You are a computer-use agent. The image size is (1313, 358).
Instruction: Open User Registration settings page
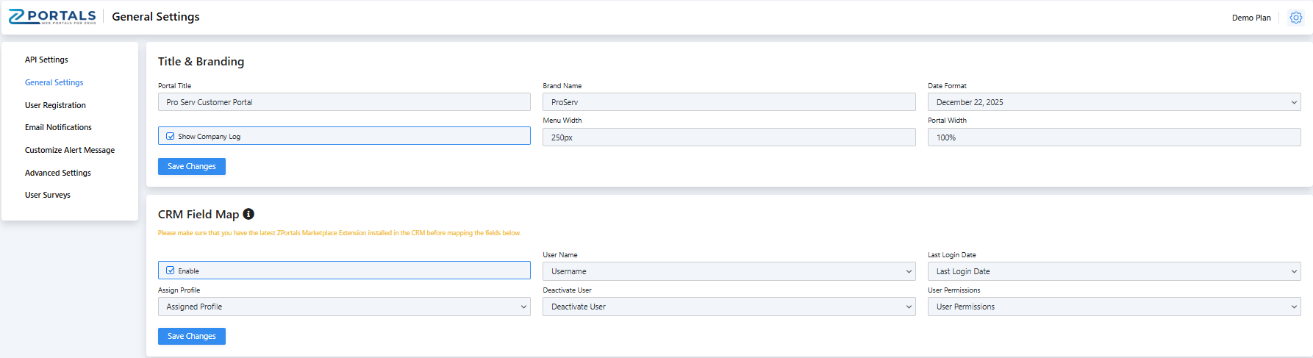(55, 105)
